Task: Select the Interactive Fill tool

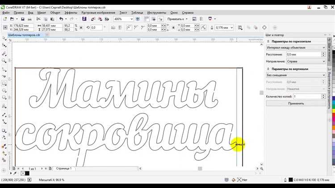Action: 4,153
